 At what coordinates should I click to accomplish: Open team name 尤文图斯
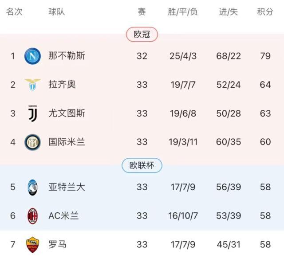tap(67, 113)
